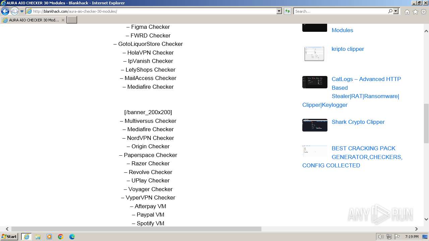Screen dimensions: 429x241
Task: Open the Windows Start menu
Action: [9, 237]
